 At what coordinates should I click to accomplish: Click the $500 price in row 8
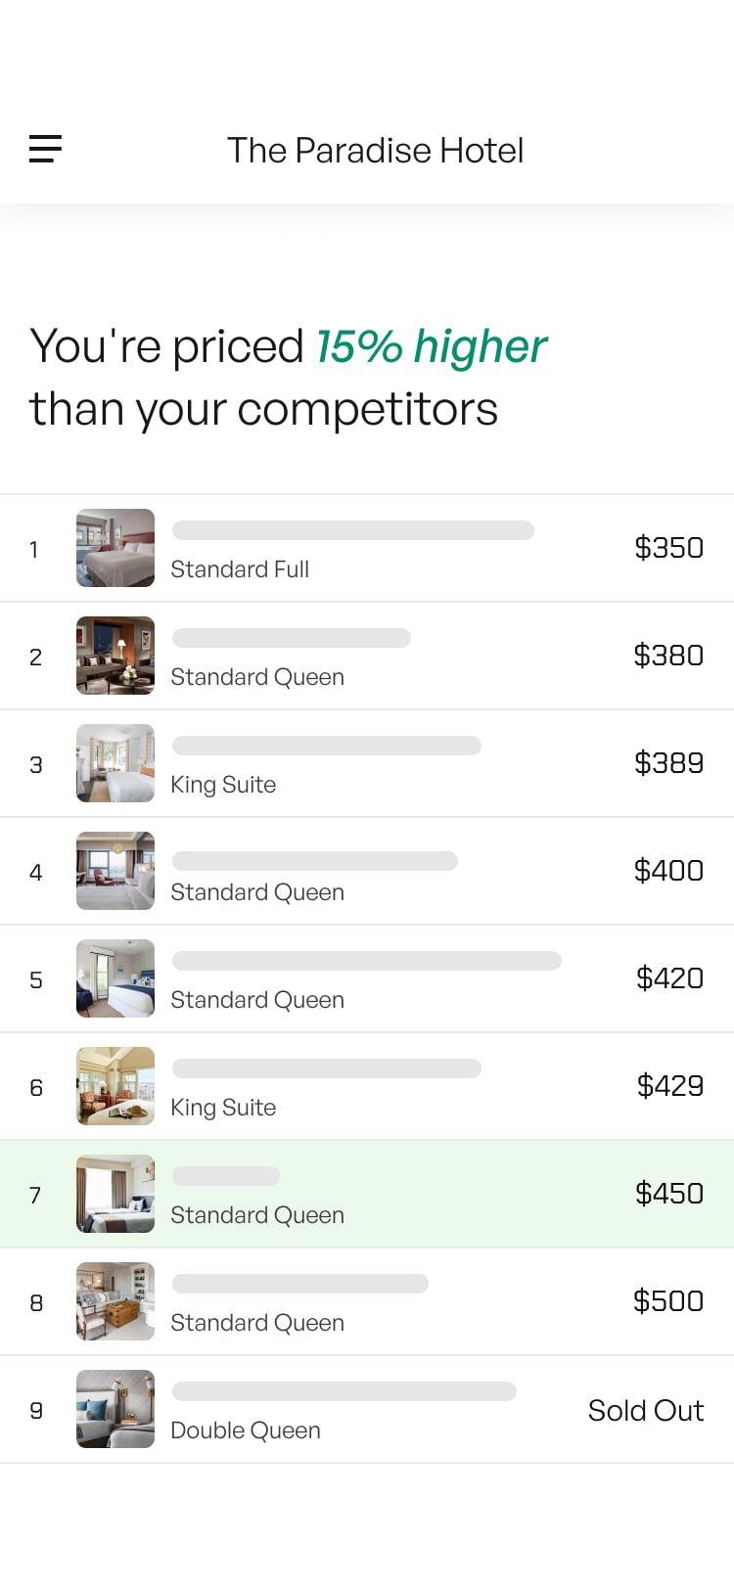[667, 1301]
